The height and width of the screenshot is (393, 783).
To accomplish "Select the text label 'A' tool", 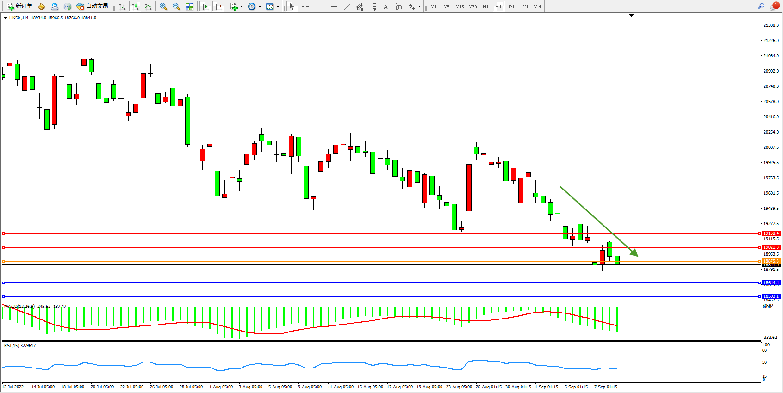I will tap(385, 6).
